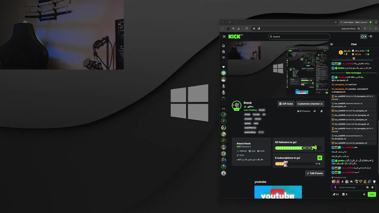Click the live broadcast icon in sidebar
This screenshot has width=379, height=213.
(x=224, y=109)
